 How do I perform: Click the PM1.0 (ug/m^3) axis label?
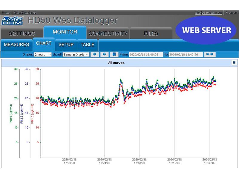pyautogui.click(x=32, y=114)
